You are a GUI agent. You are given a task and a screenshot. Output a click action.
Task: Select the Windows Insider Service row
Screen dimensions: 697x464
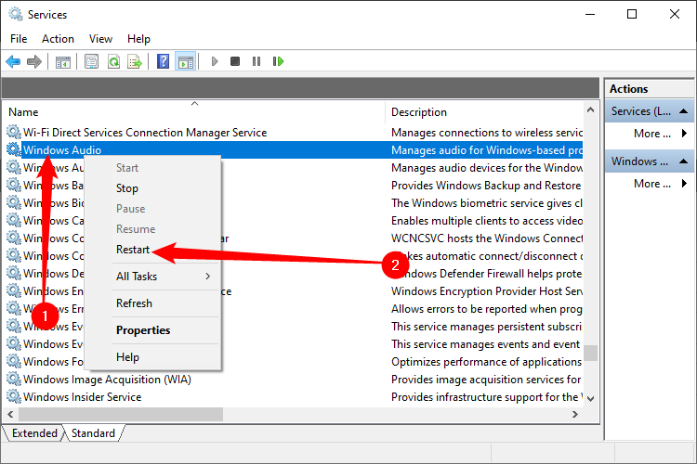click(82, 397)
